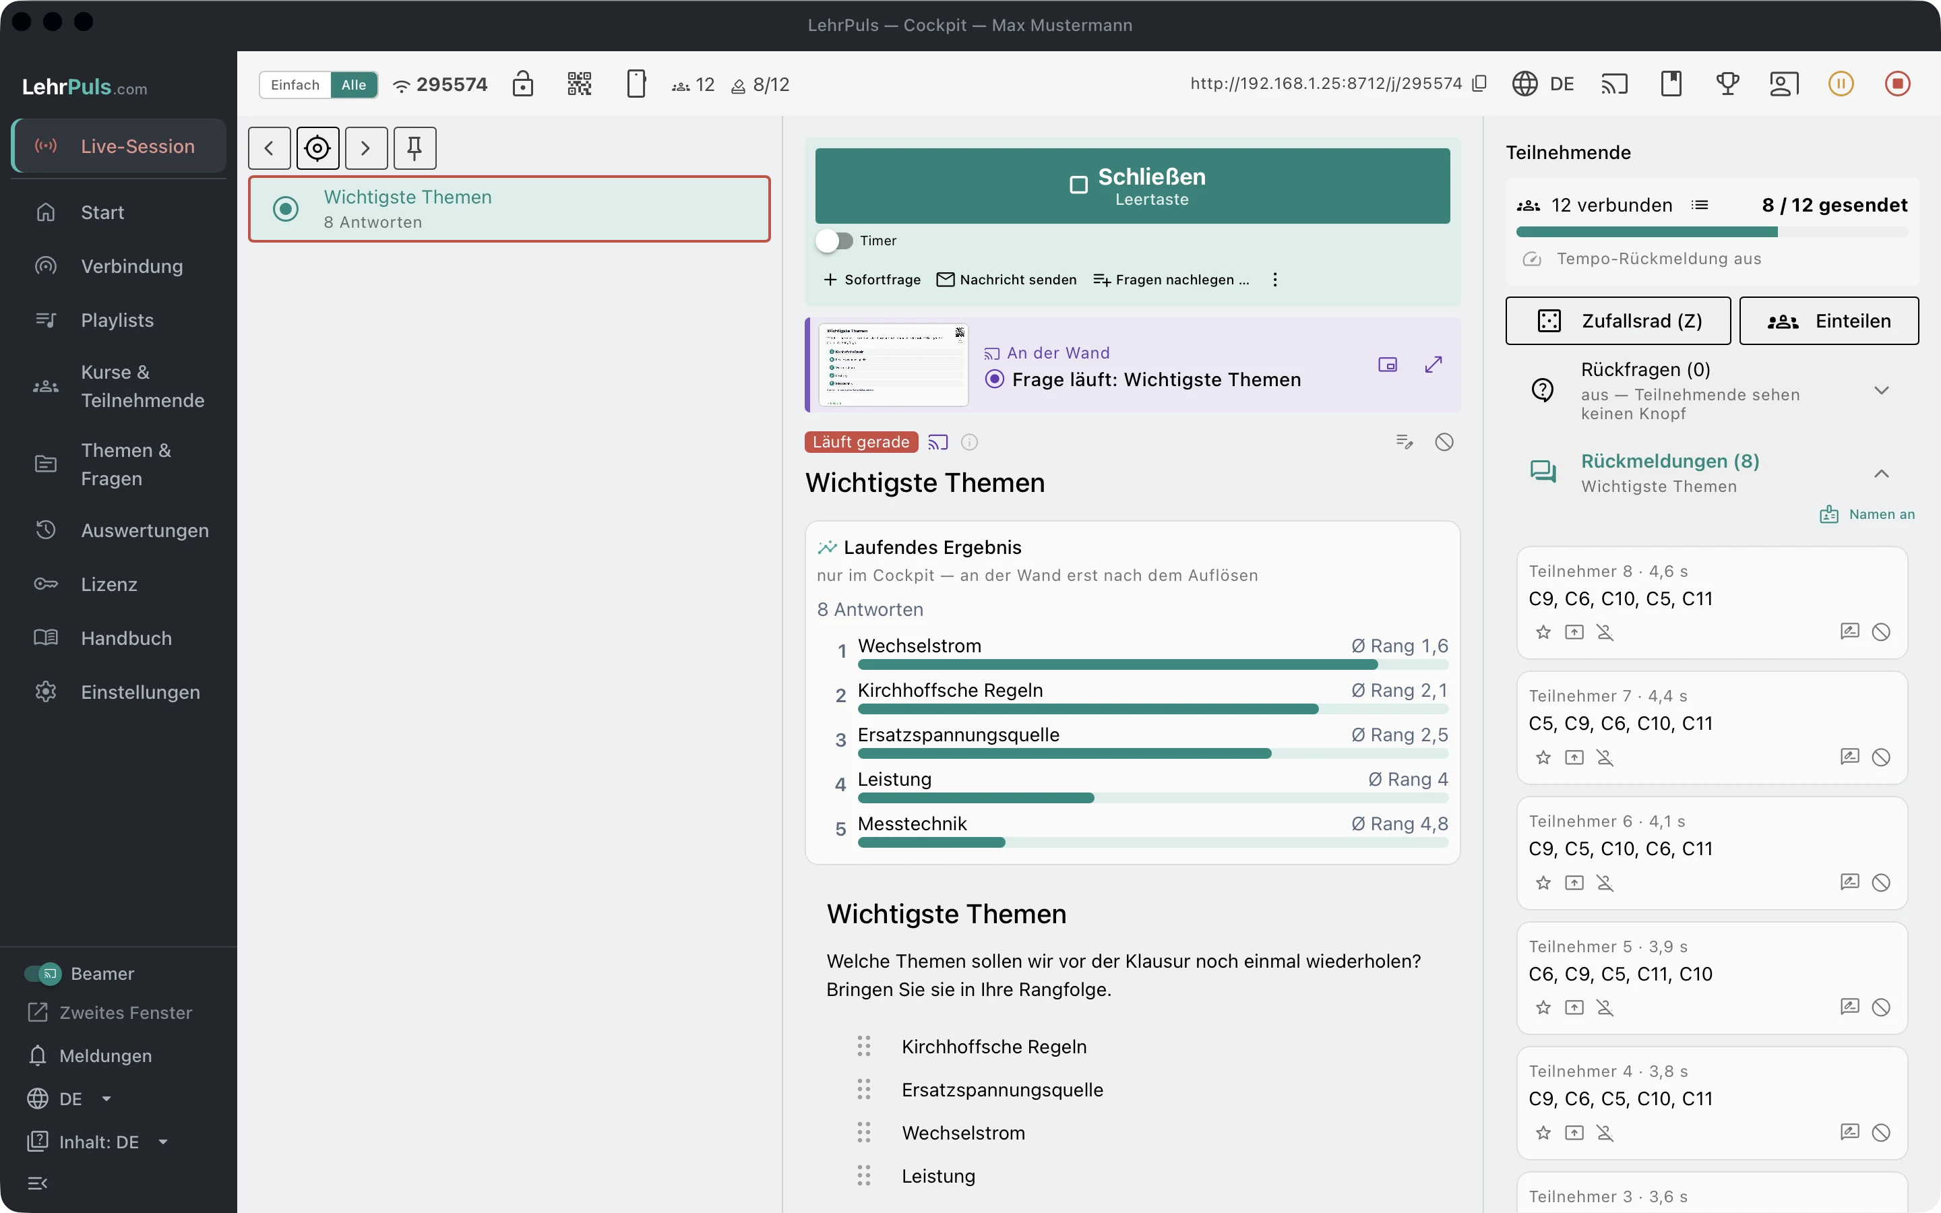Click the red stop session icon
This screenshot has width=1941, height=1213.
point(1897,84)
